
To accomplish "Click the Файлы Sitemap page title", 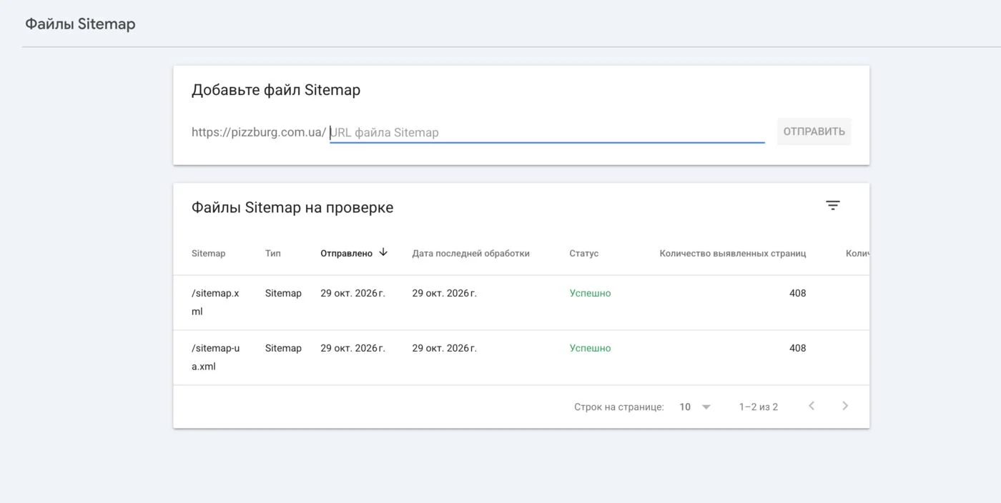I will point(80,24).
